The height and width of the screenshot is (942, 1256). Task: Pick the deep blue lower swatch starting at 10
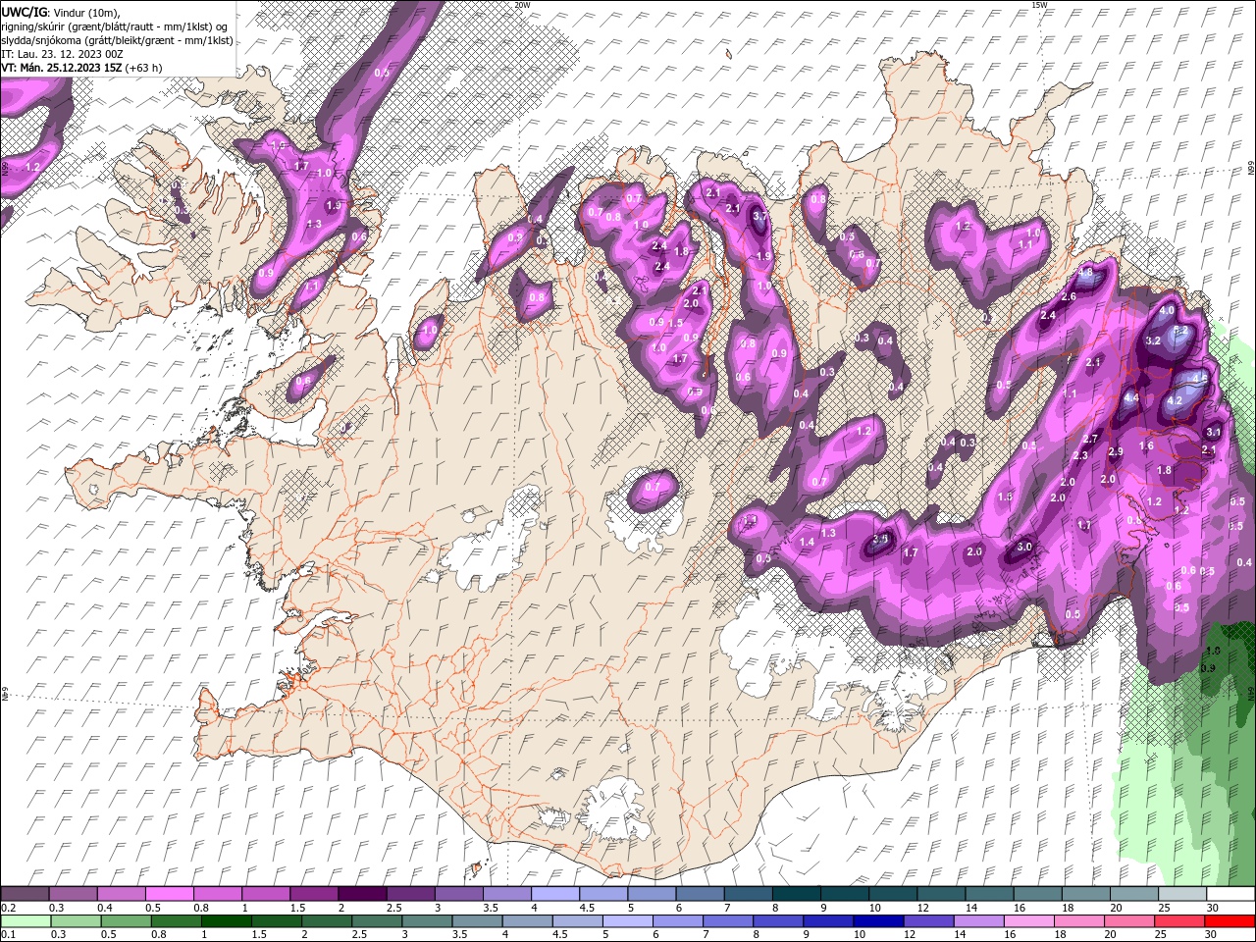click(878, 920)
